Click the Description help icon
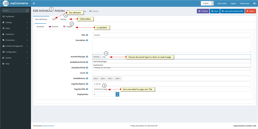This screenshot has height=129, width=258. tap(87, 40)
